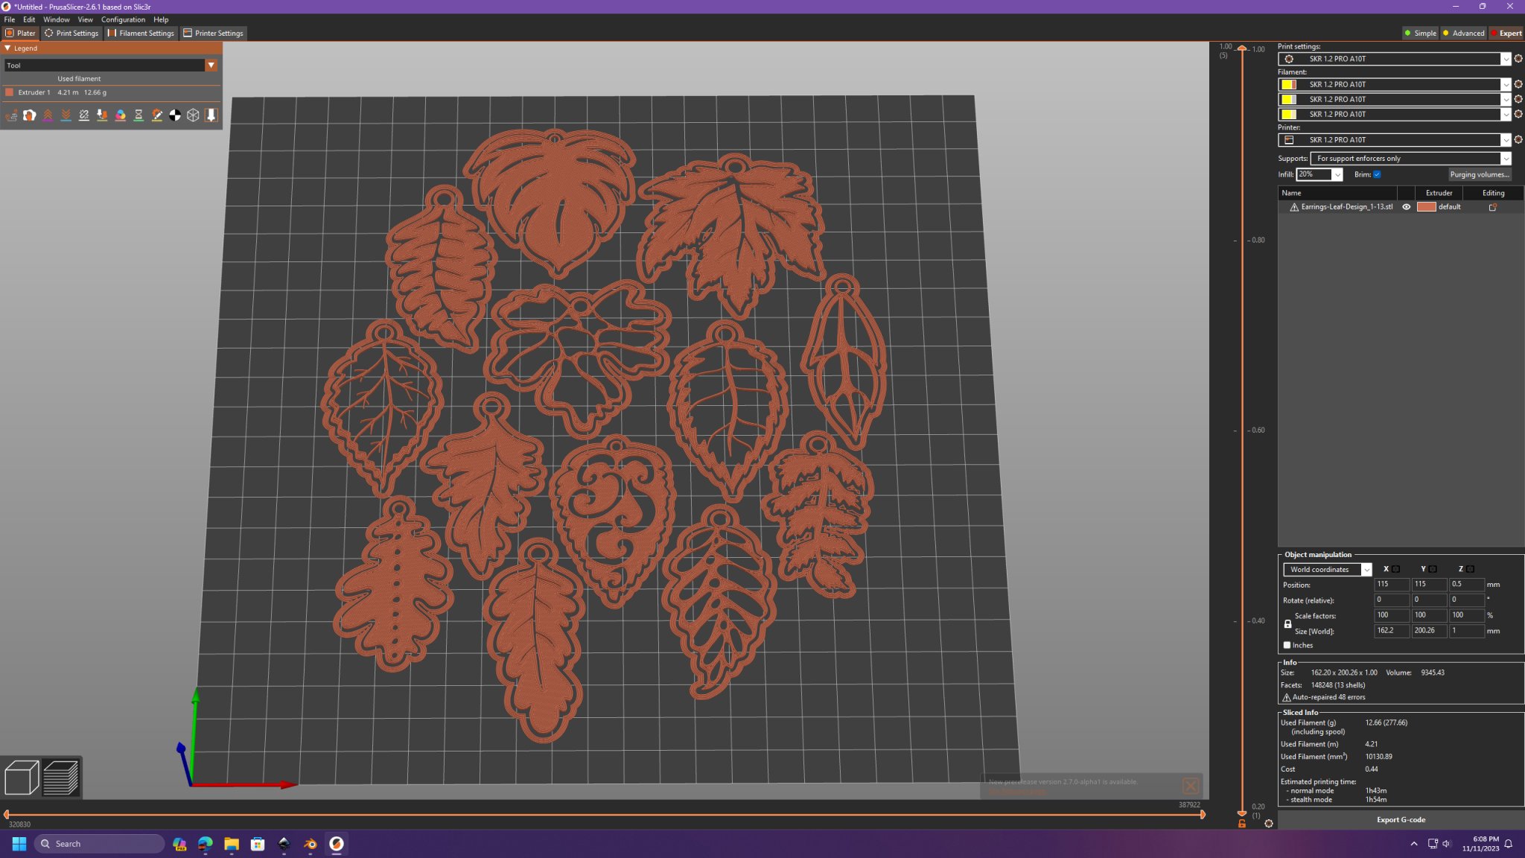The image size is (1525, 858).
Task: Toggle Color changes icon in legend
Action: [x=121, y=115]
